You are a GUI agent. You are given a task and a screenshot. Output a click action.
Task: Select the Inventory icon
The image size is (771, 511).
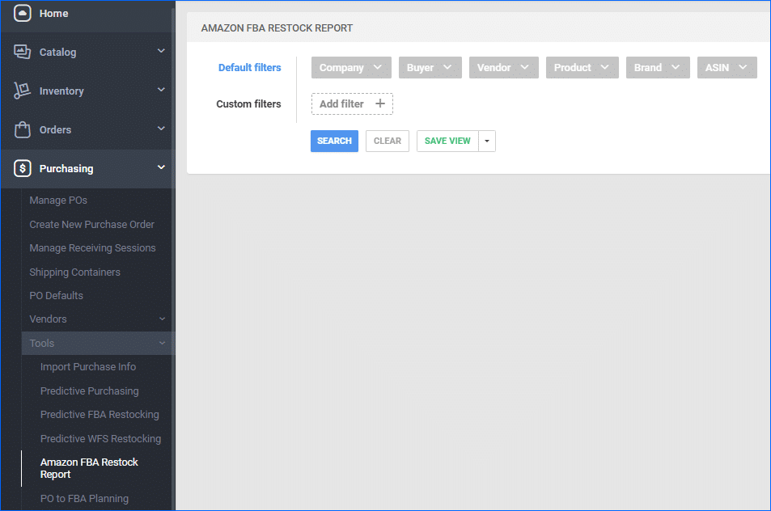pyautogui.click(x=22, y=91)
